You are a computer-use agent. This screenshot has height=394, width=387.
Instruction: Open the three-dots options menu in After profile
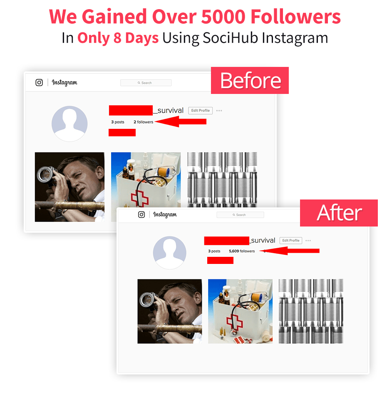click(308, 241)
